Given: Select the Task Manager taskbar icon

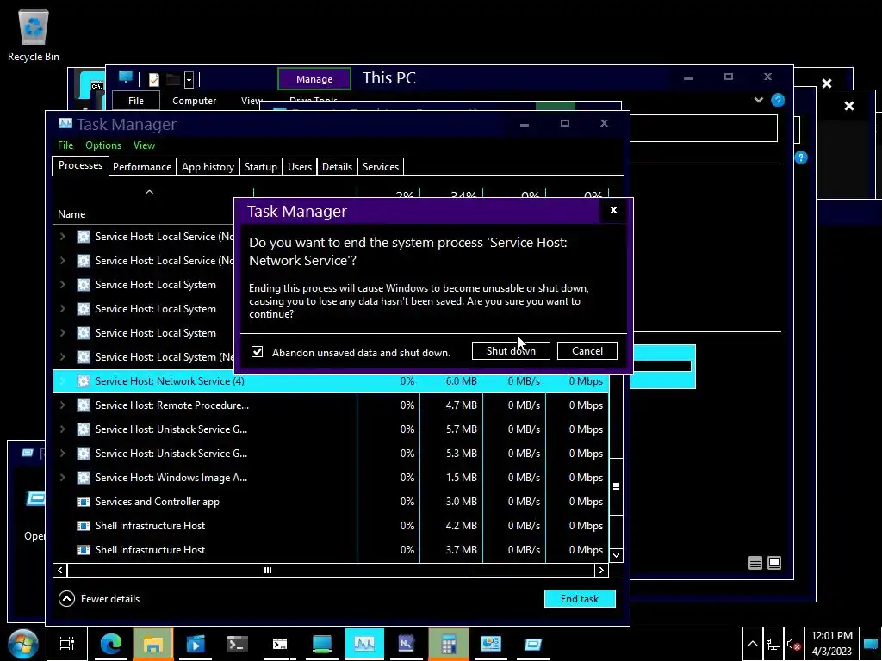Looking at the screenshot, I should (x=364, y=644).
